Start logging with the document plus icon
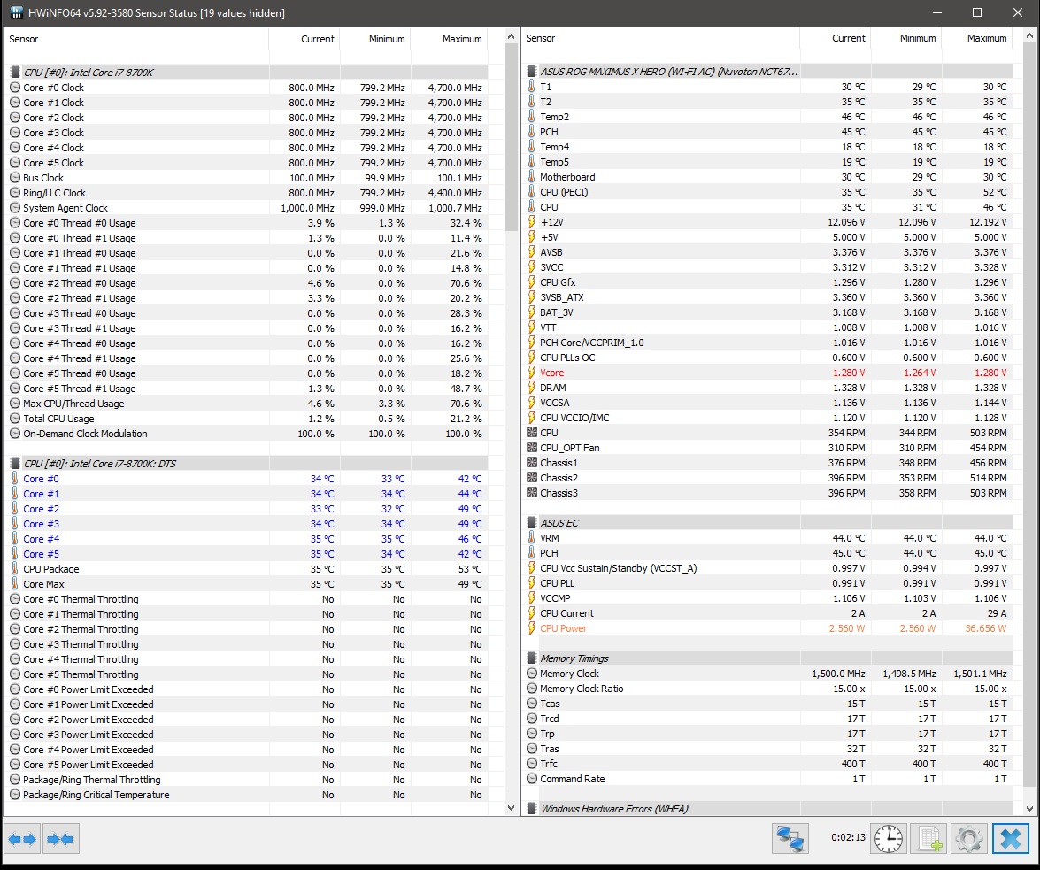The image size is (1040, 870). point(928,839)
